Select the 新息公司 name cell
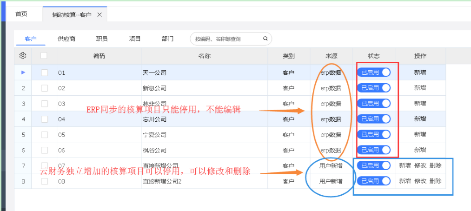 pyautogui.click(x=204, y=88)
